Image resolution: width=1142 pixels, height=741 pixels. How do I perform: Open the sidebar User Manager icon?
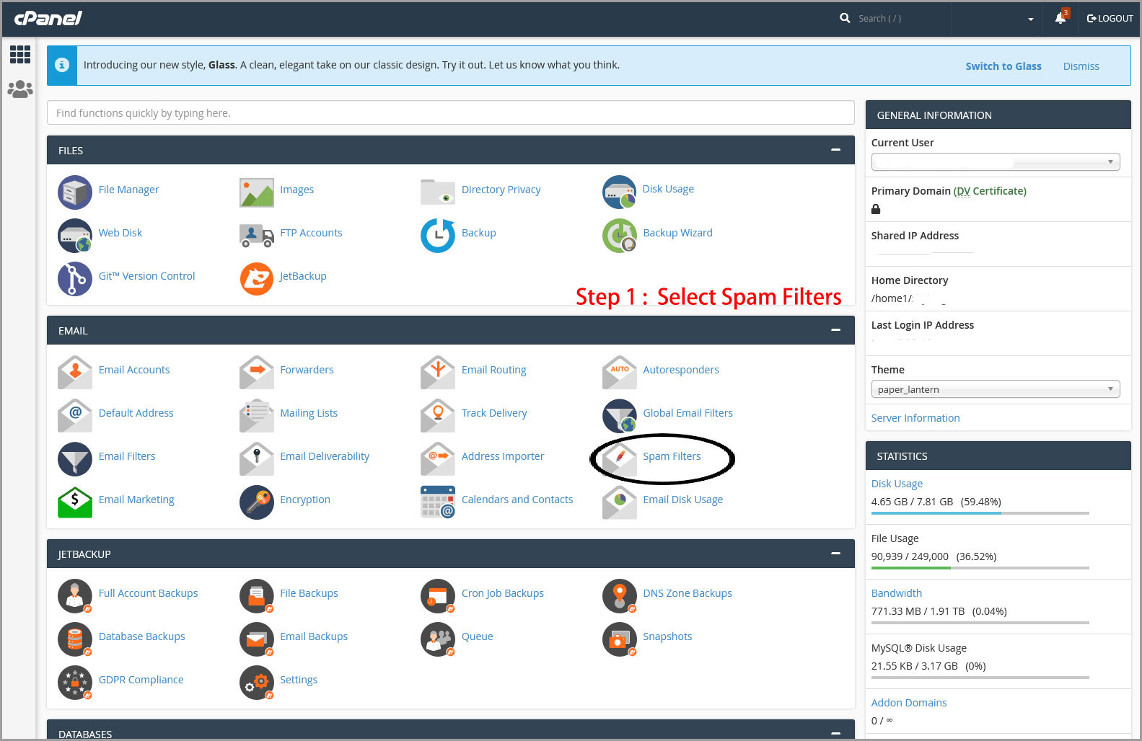[20, 89]
